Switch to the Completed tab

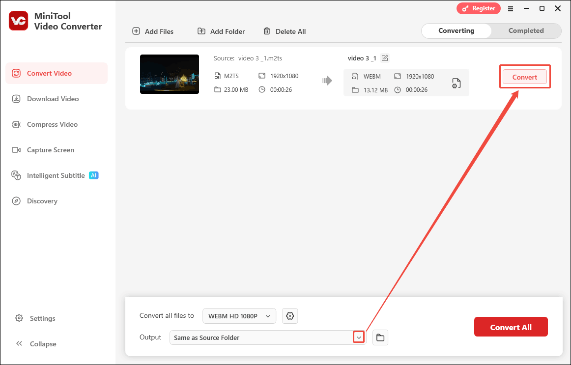[x=526, y=30]
